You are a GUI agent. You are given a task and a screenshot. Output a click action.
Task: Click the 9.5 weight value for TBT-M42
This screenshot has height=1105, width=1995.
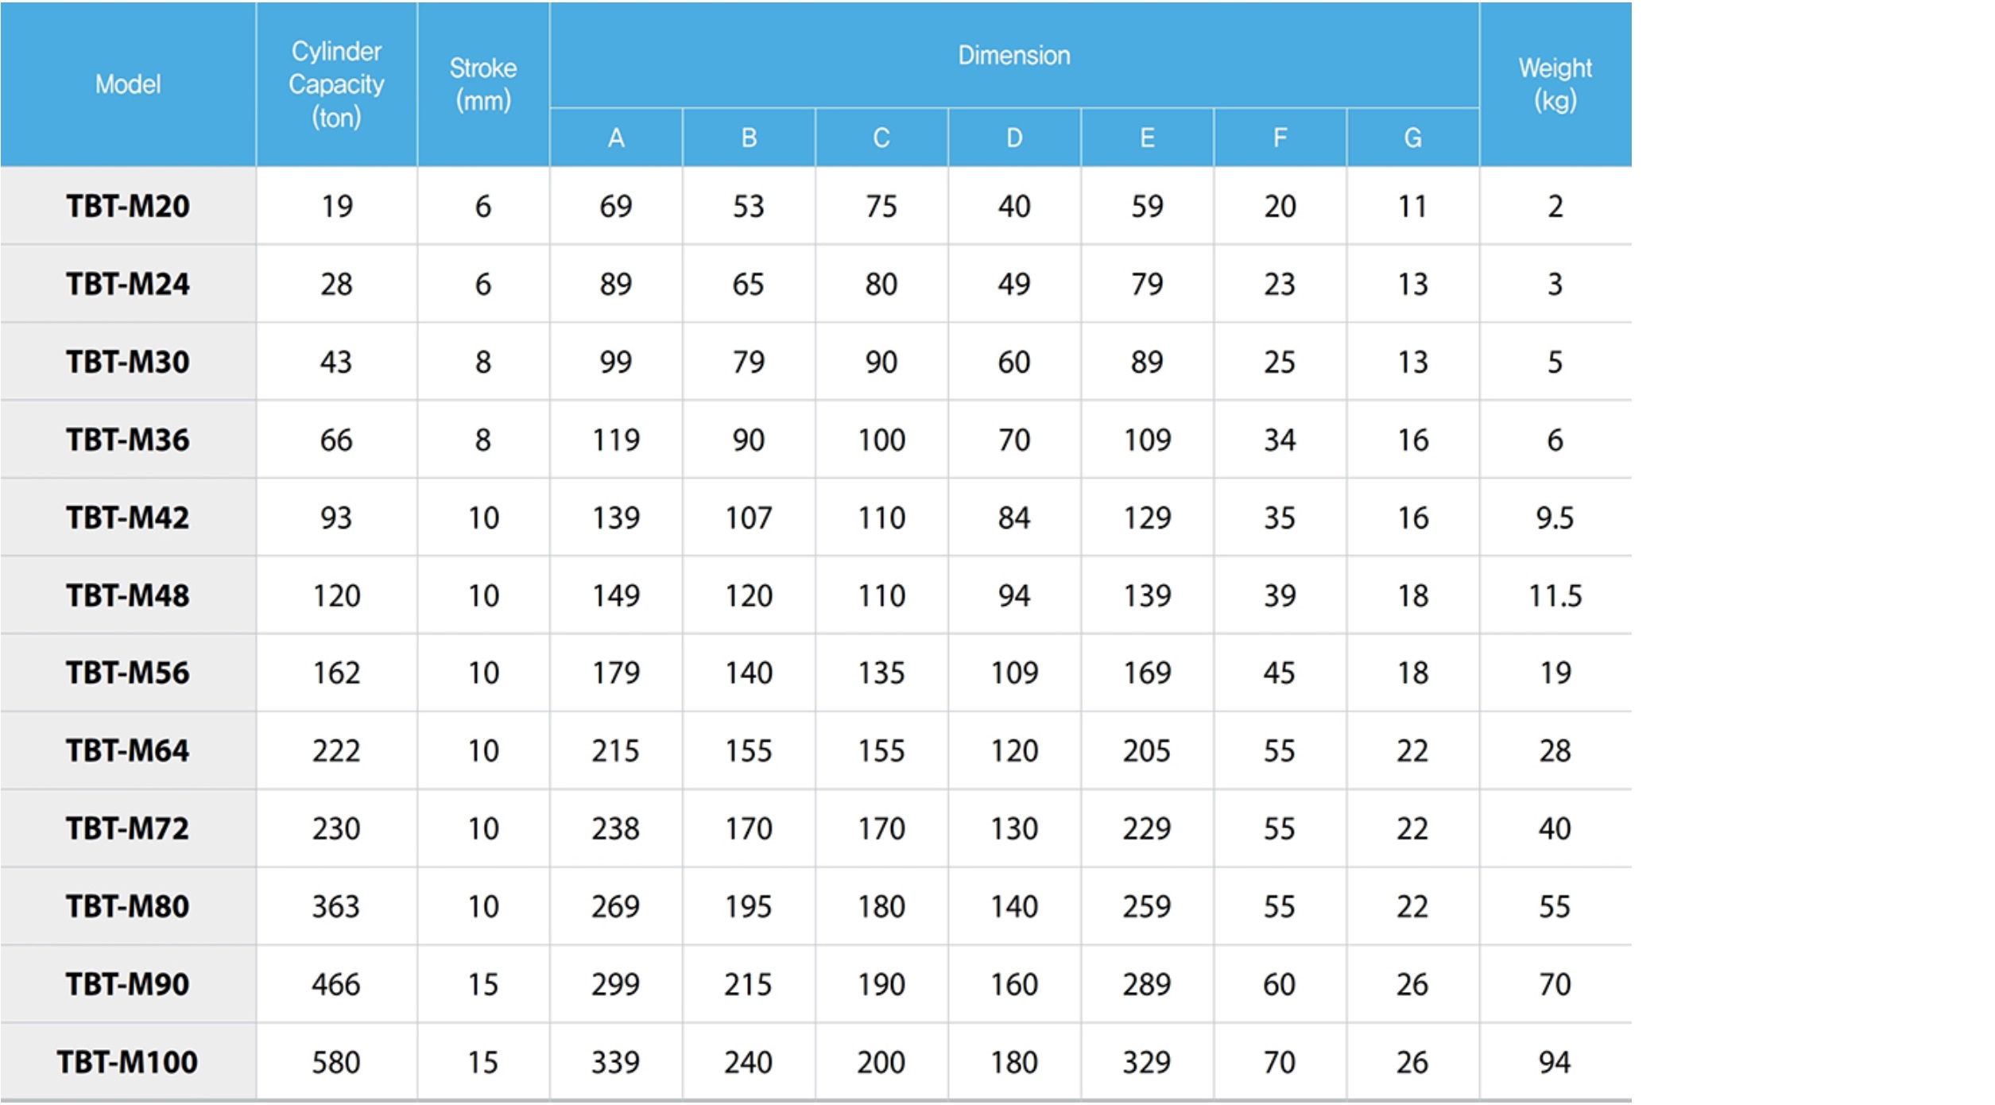(x=1555, y=518)
